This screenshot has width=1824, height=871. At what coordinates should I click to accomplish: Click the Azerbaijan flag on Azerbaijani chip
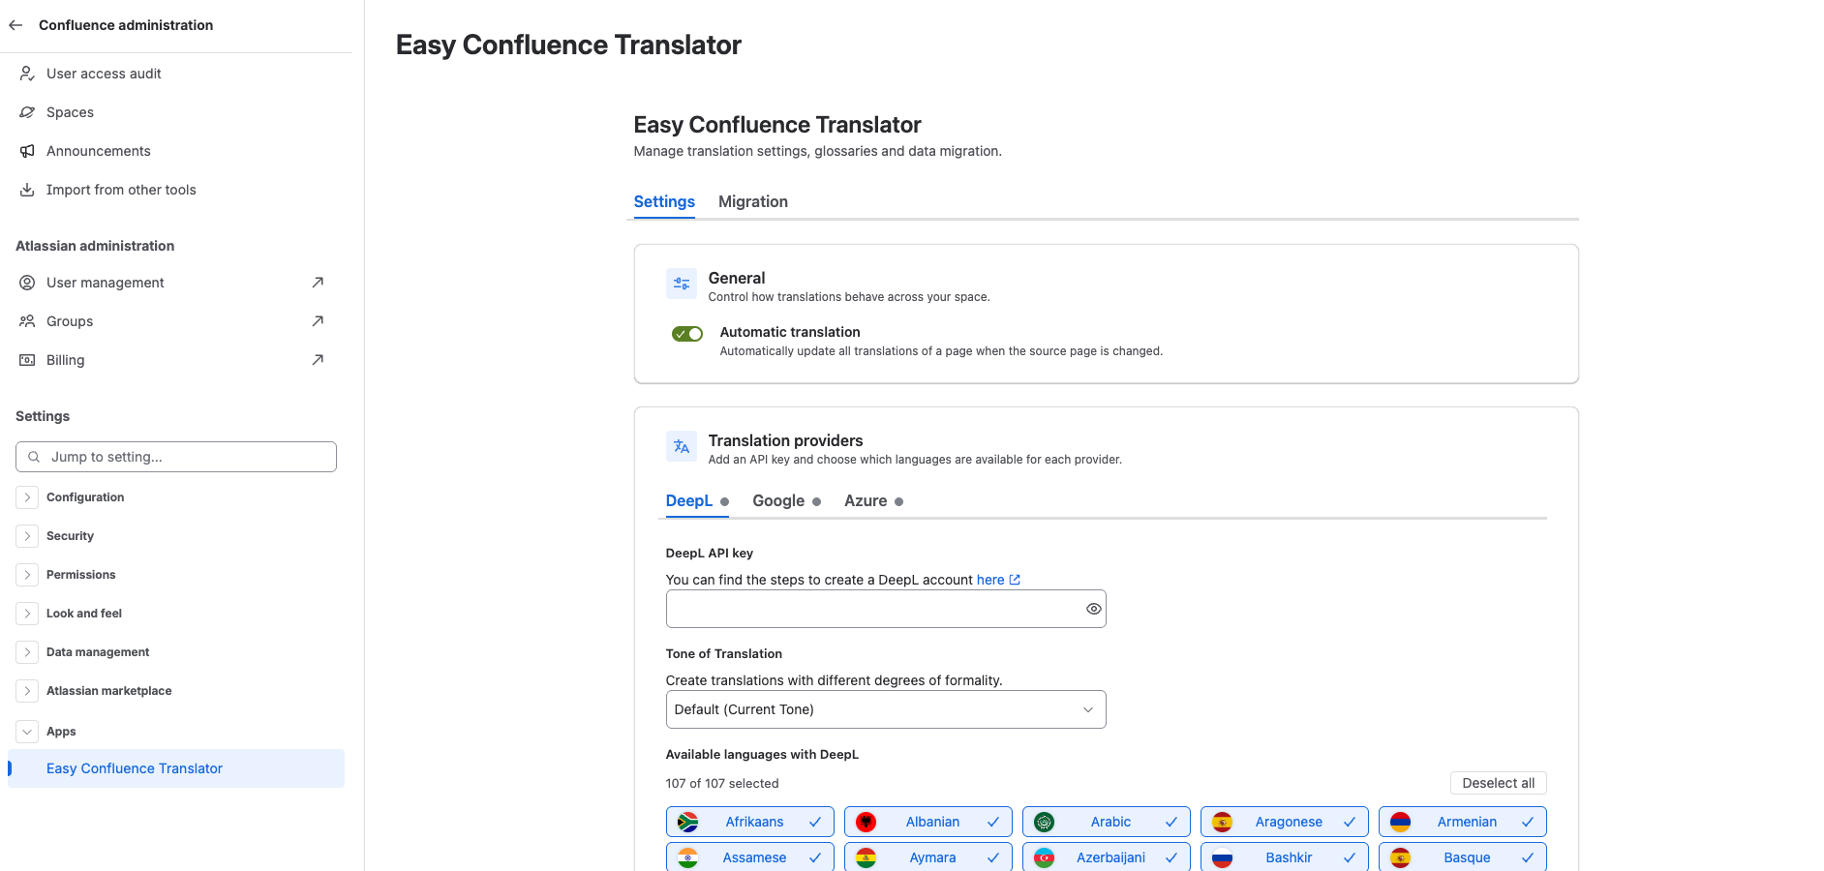click(x=1045, y=857)
